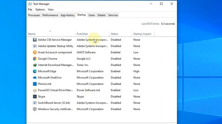The height and width of the screenshot is (124, 222).
Task: Open the File menu
Action: (30, 10)
